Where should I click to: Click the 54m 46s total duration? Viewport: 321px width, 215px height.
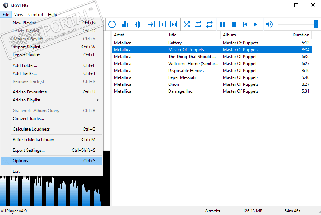coord(292,211)
